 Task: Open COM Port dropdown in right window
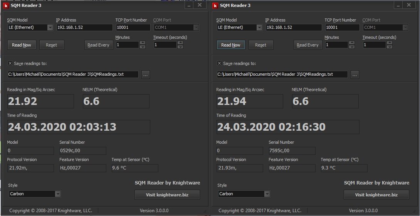coord(405,27)
